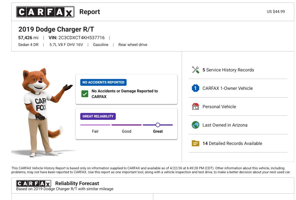Click the yellow folder Detailed Records icon
Screen dimensions: 296x200
(195, 143)
